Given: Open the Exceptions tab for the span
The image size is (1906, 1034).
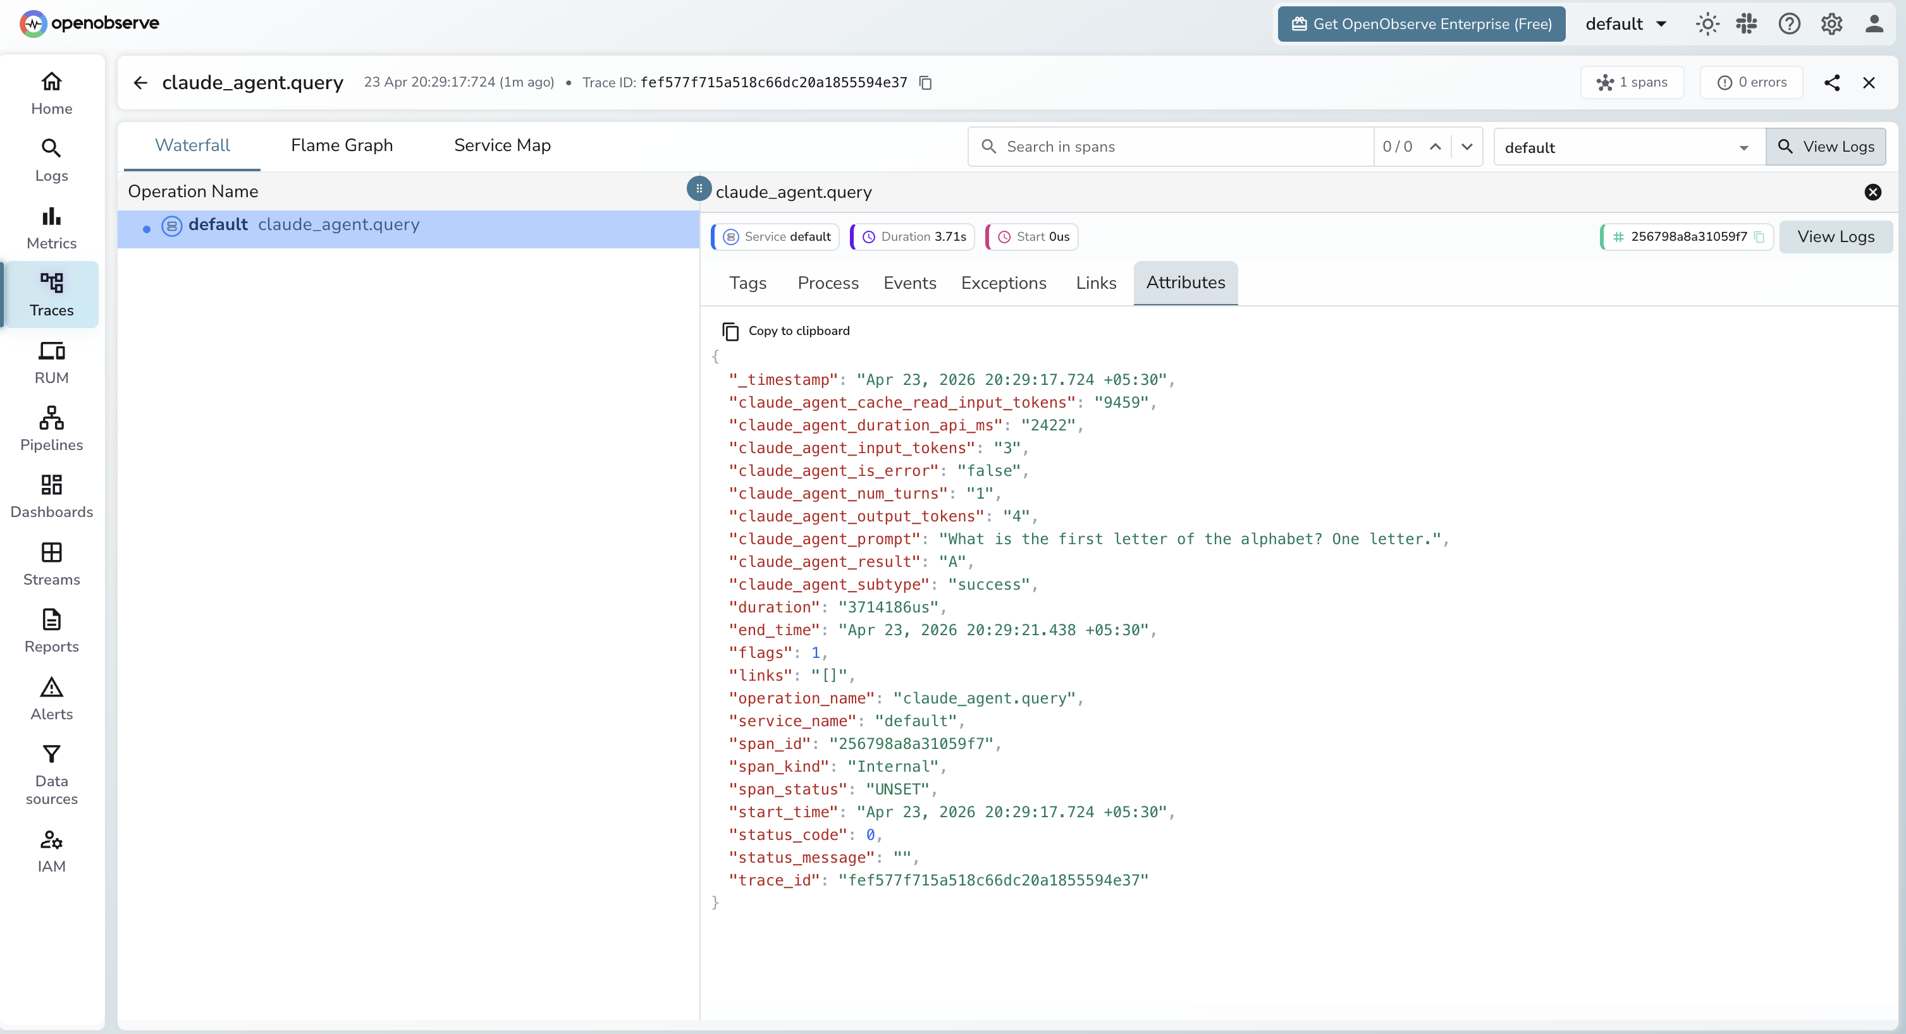Looking at the screenshot, I should point(1004,283).
